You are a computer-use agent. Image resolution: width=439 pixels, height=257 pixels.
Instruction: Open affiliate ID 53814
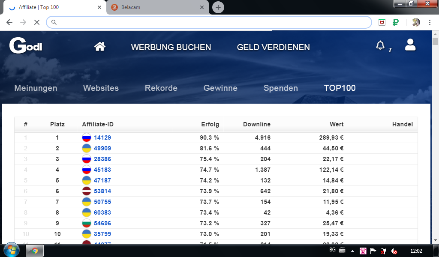click(102, 191)
